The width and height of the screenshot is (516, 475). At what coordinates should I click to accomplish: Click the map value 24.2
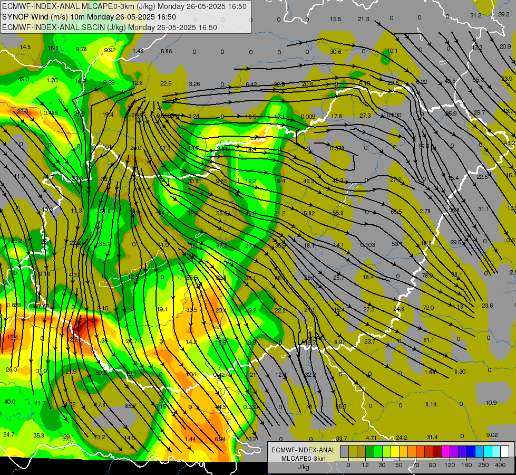coord(402,438)
